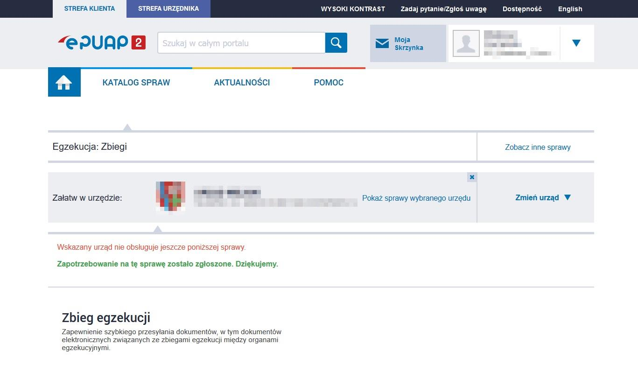The width and height of the screenshot is (638, 379).
Task: Click the green Zapotrzebowanie confirmation message
Action: click(168, 264)
